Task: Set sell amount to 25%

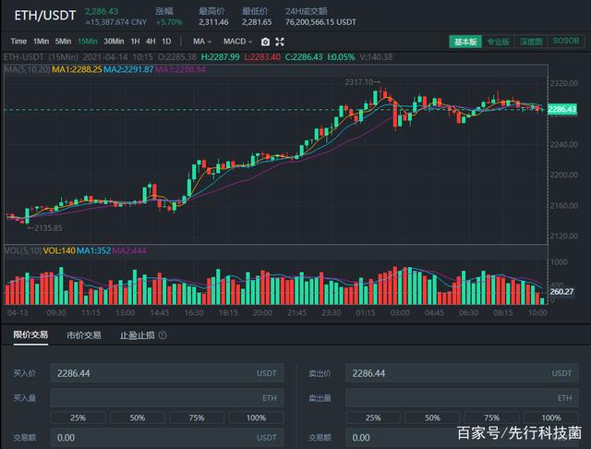Action: 373,418
